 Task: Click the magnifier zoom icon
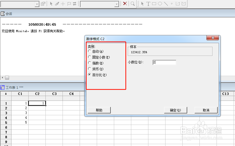[133, 3]
